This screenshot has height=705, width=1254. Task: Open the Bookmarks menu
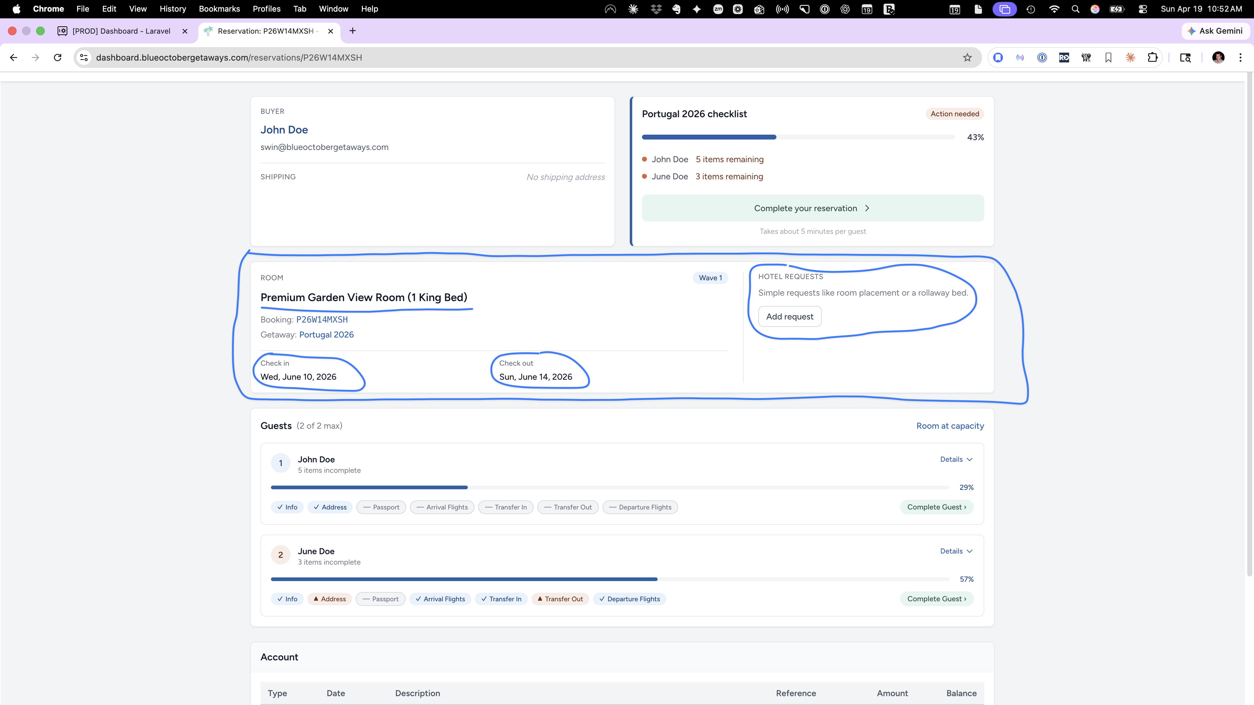click(219, 9)
